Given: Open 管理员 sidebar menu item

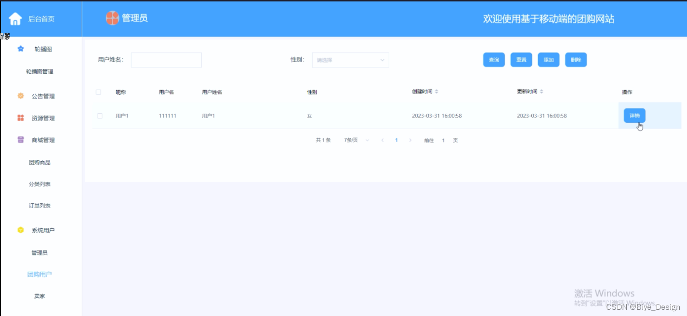Looking at the screenshot, I should 40,252.
